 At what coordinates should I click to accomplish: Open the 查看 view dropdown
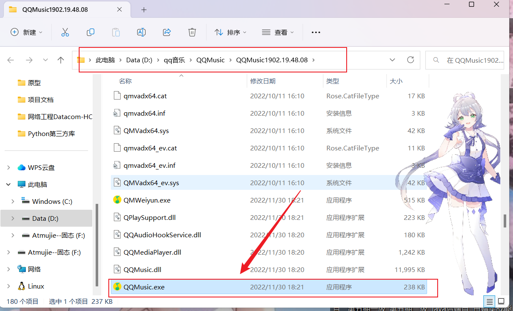(278, 32)
